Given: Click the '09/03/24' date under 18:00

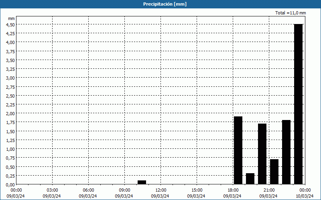Looking at the screenshot, I should tap(232, 196).
